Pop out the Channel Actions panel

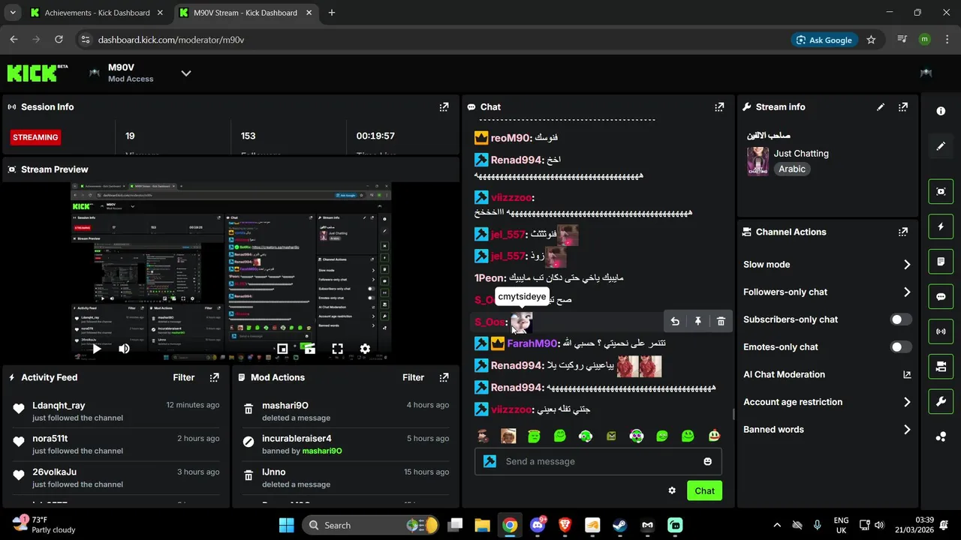click(903, 232)
